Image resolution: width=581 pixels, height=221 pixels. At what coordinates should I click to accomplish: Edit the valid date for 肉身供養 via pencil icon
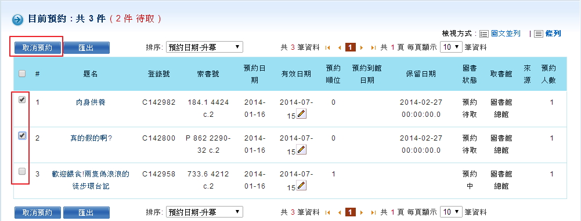coord(302,114)
